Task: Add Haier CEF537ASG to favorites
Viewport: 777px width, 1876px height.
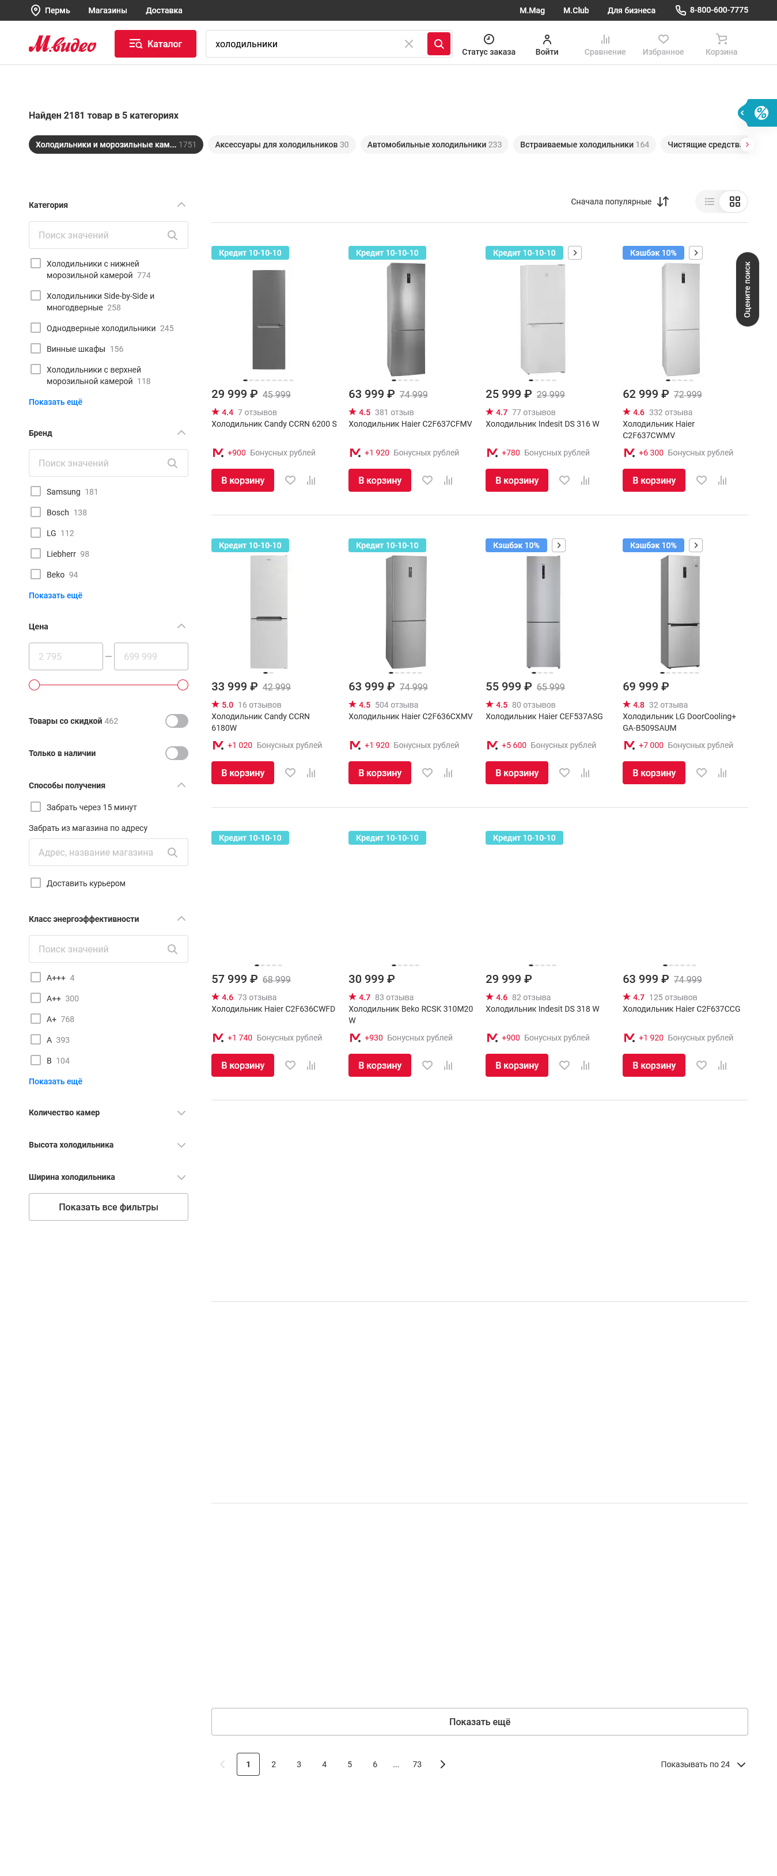Action: click(564, 773)
